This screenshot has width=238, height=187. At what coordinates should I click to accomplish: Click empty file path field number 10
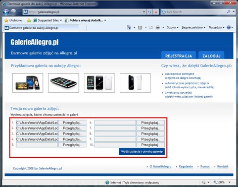(115, 145)
